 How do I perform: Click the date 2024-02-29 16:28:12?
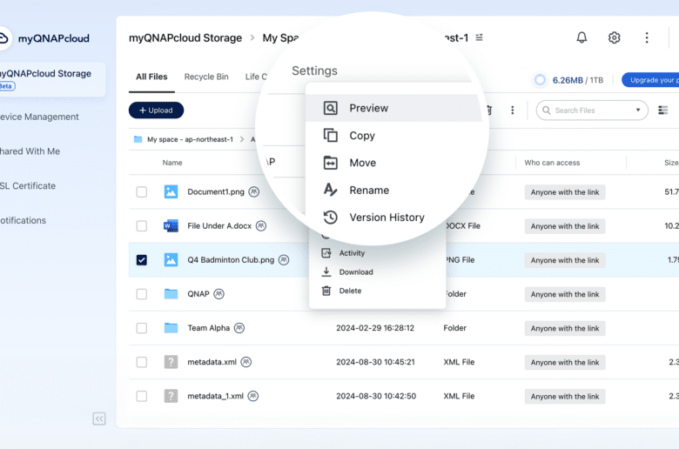pyautogui.click(x=375, y=328)
